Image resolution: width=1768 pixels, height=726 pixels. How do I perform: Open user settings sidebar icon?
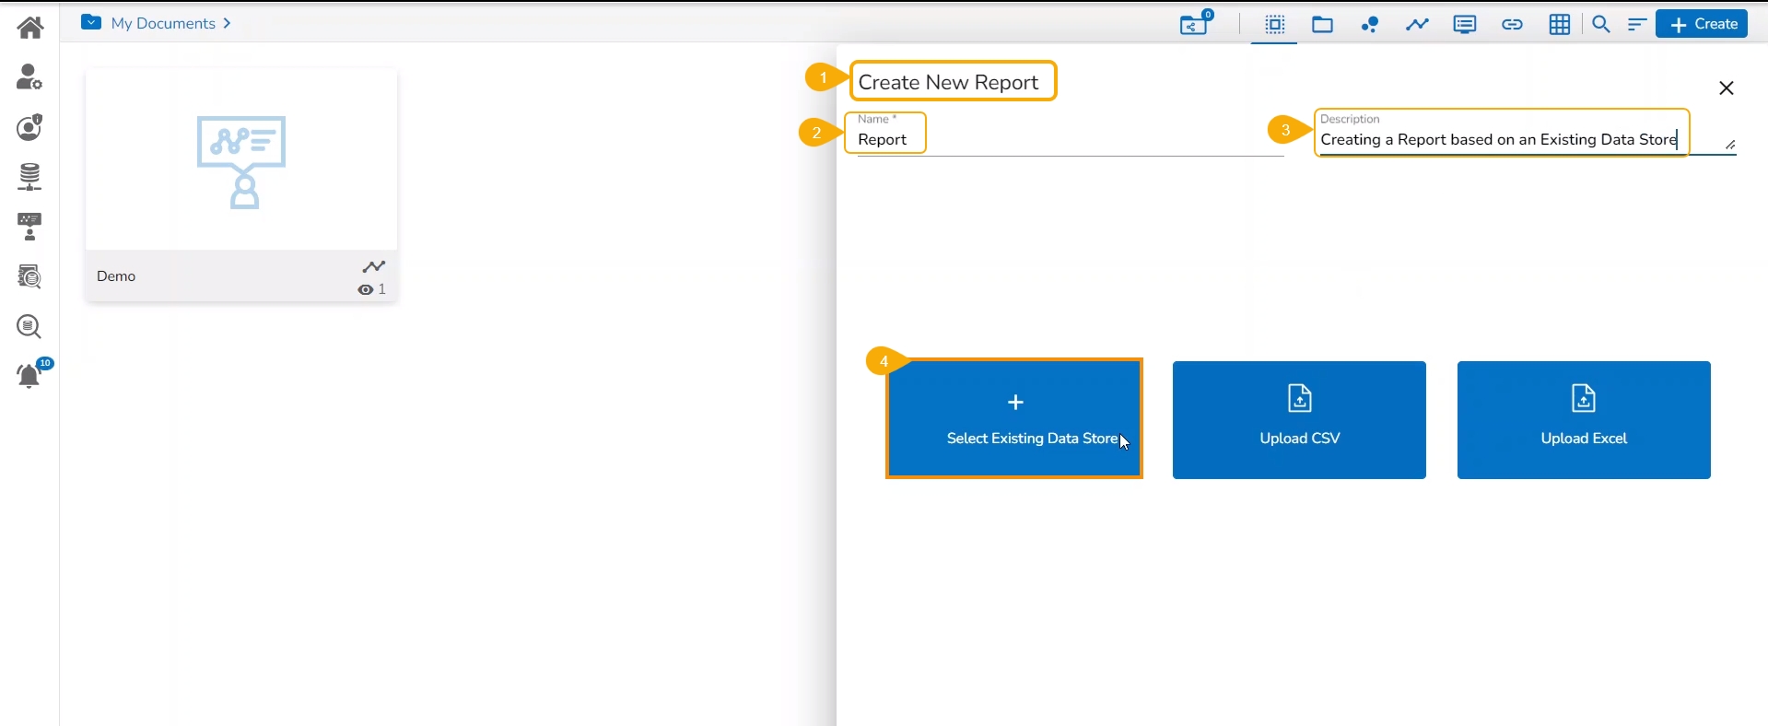point(29,77)
